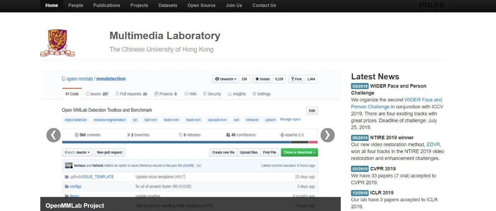Image resolution: width=496 pixels, height=211 pixels.
Task: Click the repository language color bar
Action: [190, 142]
